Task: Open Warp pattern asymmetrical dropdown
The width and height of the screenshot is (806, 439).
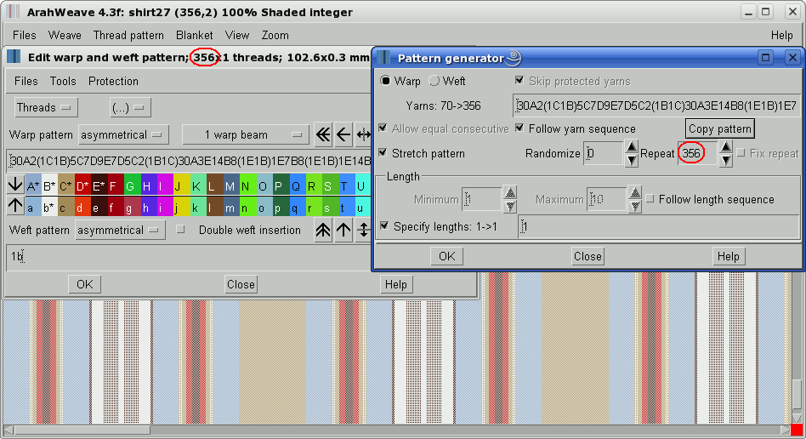Action: point(122,134)
